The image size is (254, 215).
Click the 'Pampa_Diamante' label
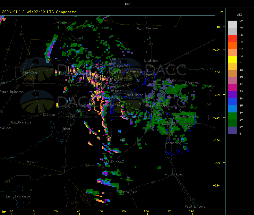click(12, 92)
